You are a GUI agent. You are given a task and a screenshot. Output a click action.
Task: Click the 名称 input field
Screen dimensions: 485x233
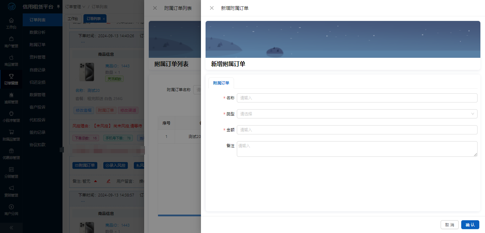pyautogui.click(x=357, y=98)
